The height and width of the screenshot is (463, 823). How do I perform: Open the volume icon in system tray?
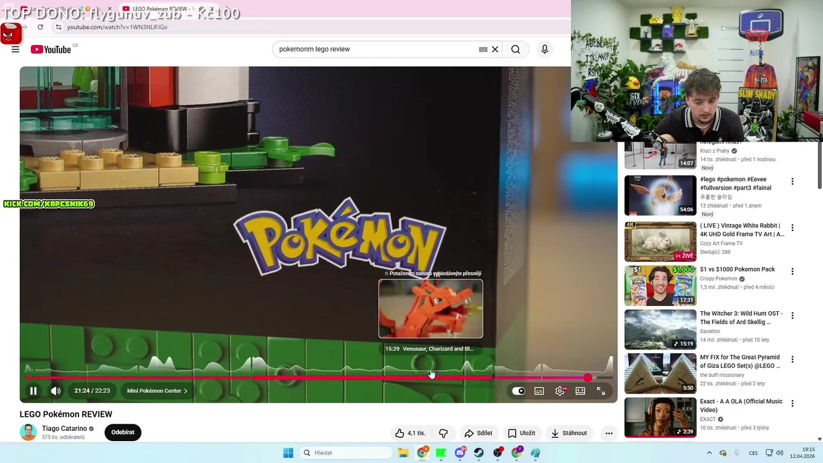pos(780,453)
